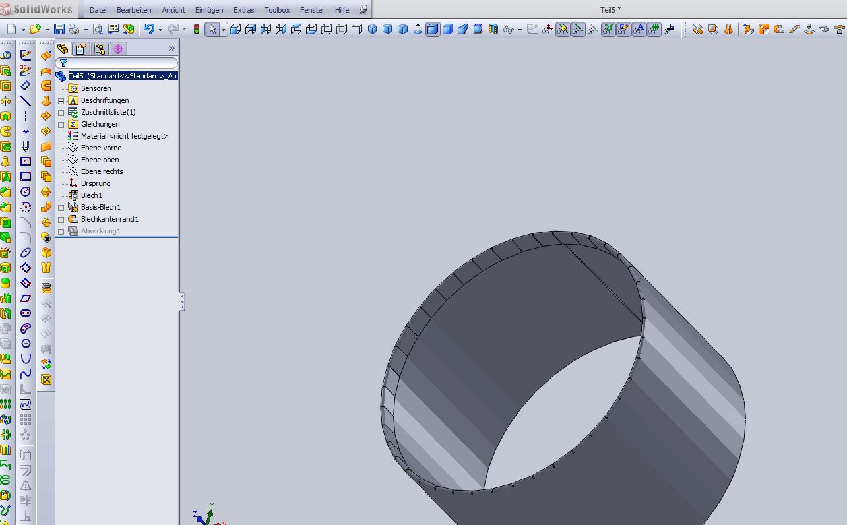
Task: Click the Jog toolbar icon
Action: [794, 30]
